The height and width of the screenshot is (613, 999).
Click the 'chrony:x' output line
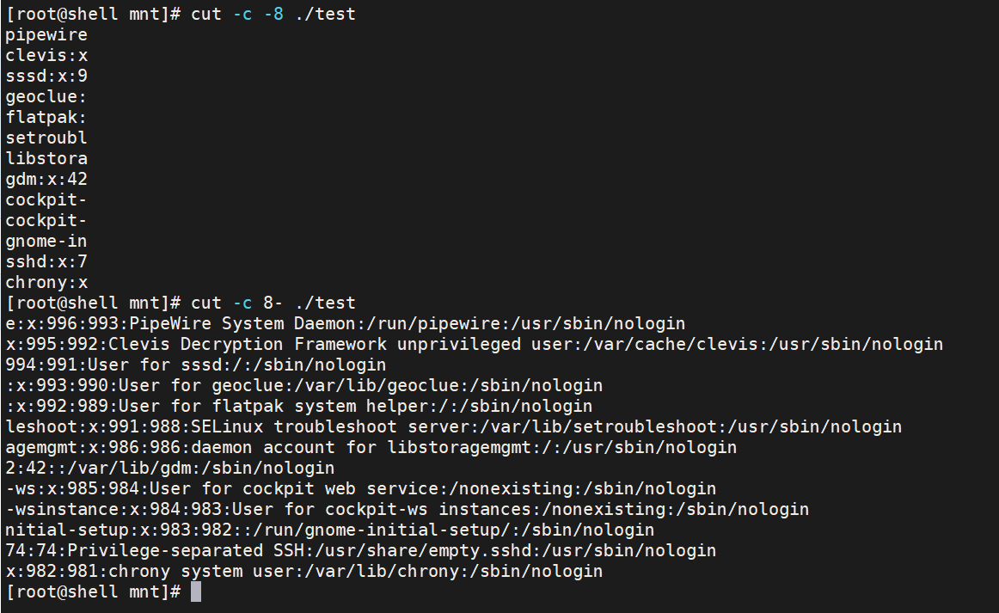coord(46,282)
